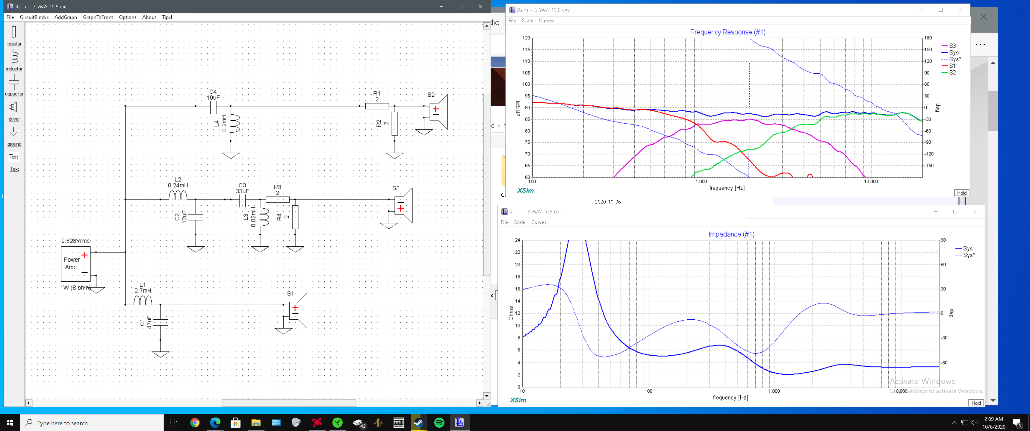
Task: Click schematic vertical scrollbar up arrow
Action: (486, 25)
